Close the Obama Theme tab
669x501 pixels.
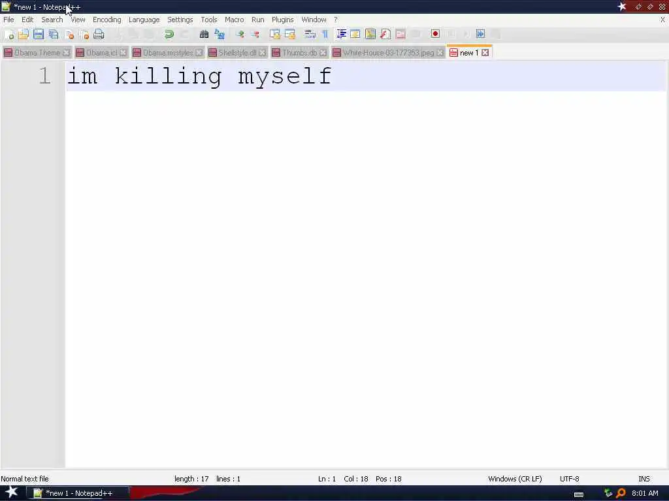tap(66, 53)
